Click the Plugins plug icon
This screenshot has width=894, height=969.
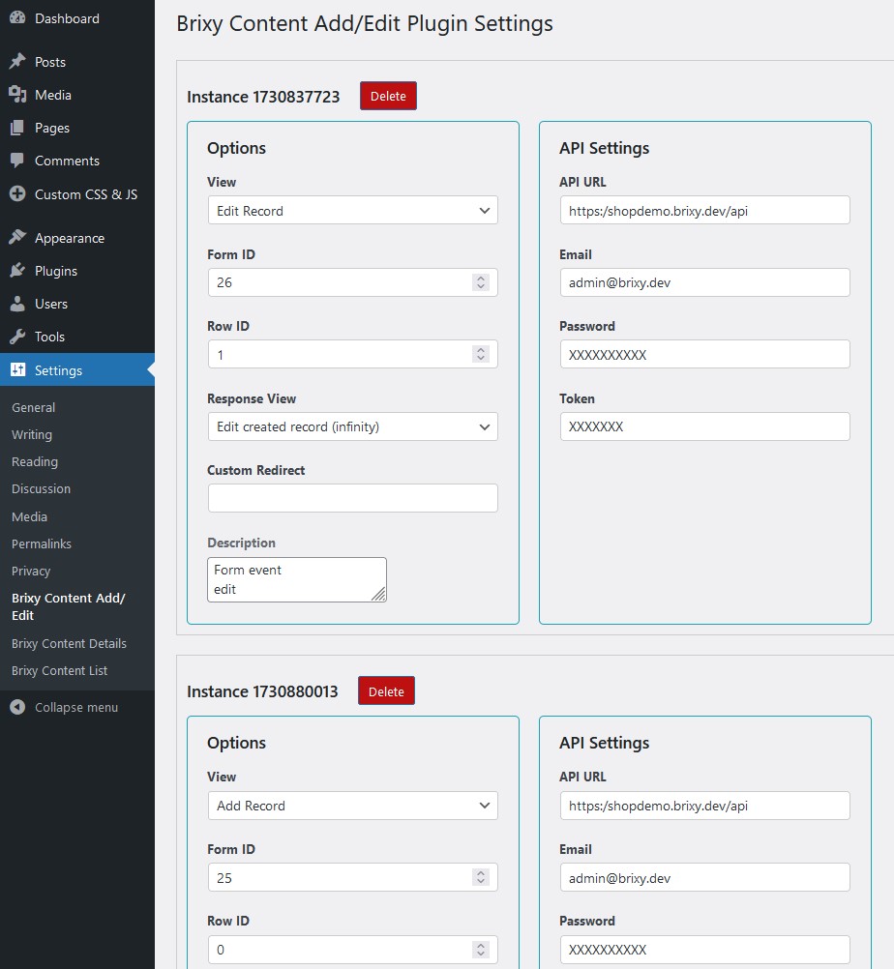tap(17, 270)
